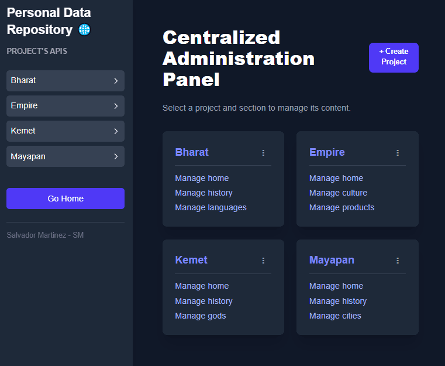The image size is (445, 366).
Task: Open the three-dot menu on Kemet card
Action: (263, 261)
